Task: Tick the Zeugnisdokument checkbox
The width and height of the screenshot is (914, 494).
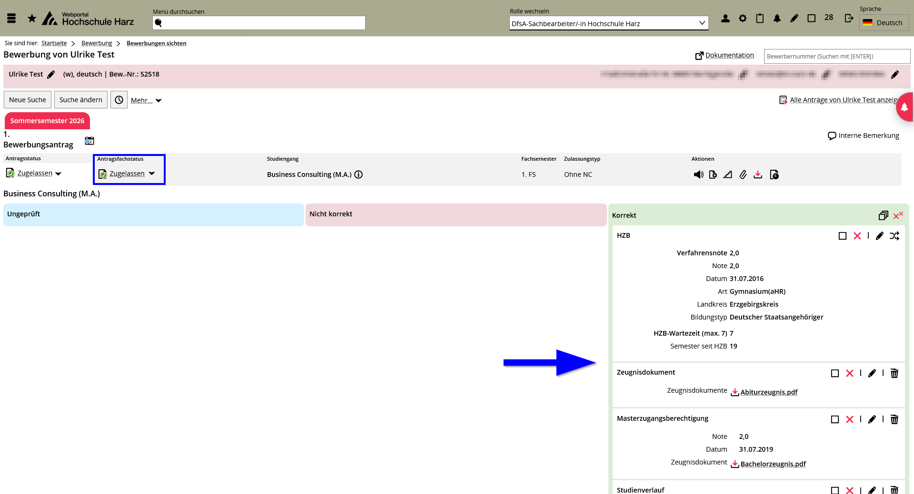Action: coord(835,373)
